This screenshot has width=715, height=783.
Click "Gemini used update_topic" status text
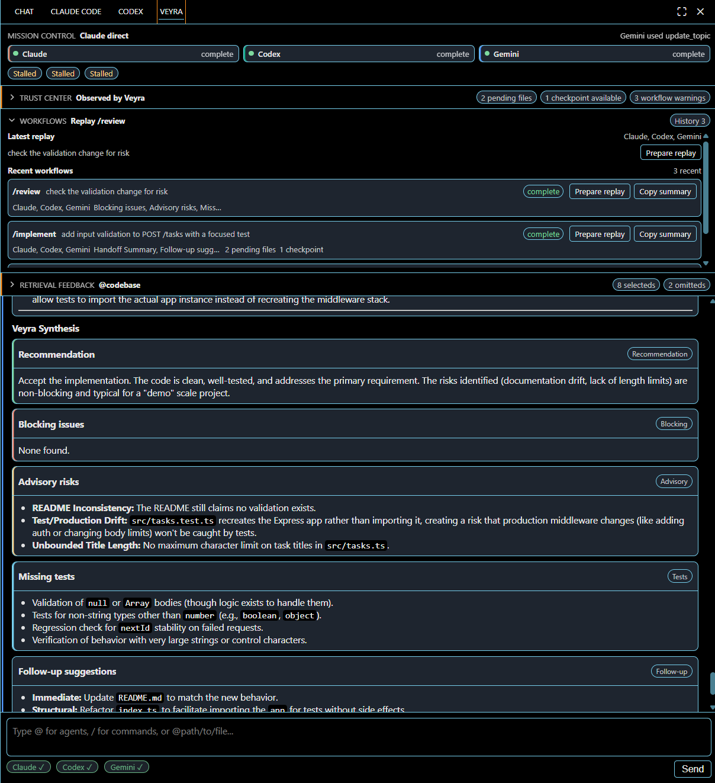665,36
